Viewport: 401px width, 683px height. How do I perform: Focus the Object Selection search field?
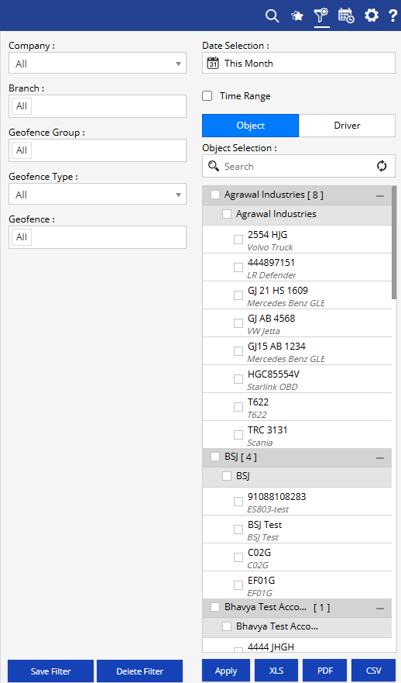point(299,166)
